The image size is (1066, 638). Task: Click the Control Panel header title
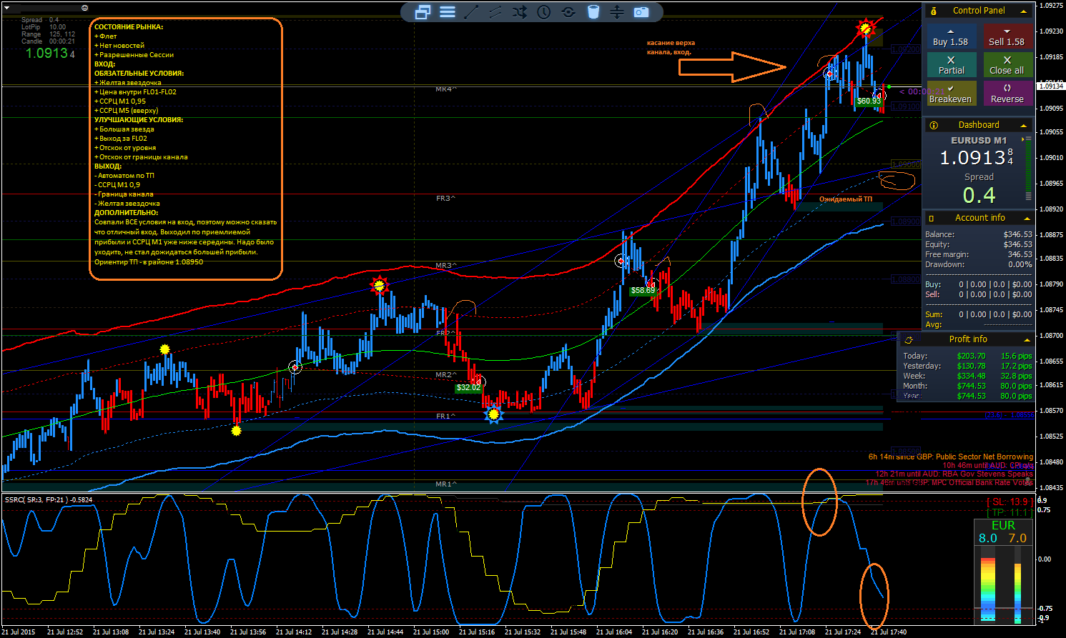click(x=979, y=11)
